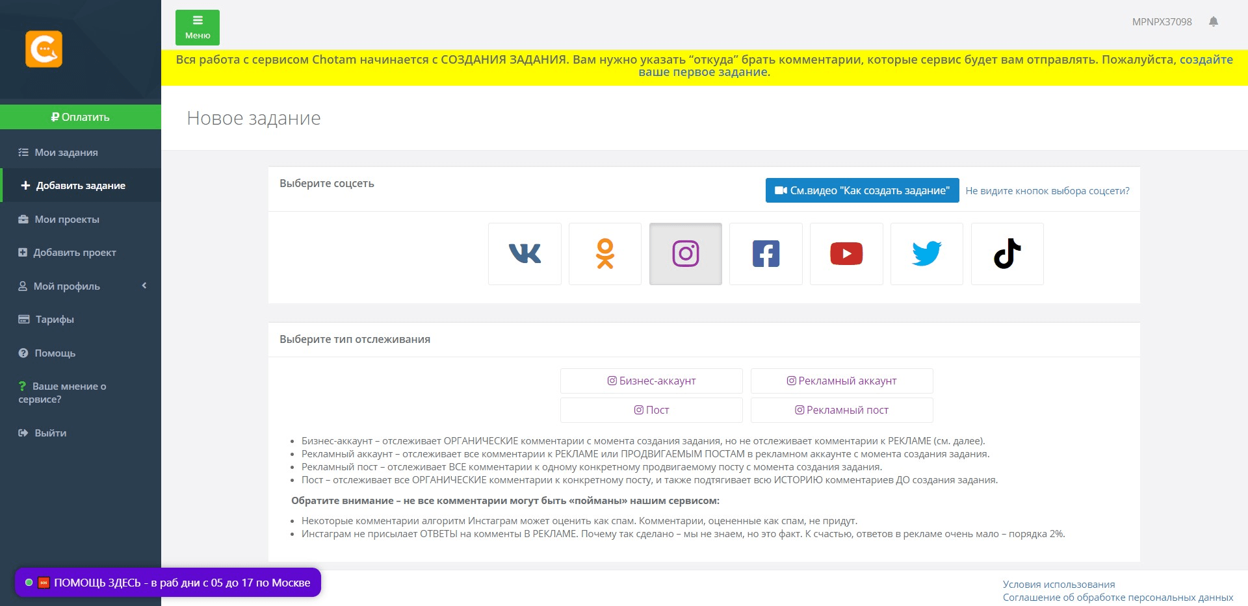Select TikTok social network
The height and width of the screenshot is (606, 1248).
(1007, 254)
